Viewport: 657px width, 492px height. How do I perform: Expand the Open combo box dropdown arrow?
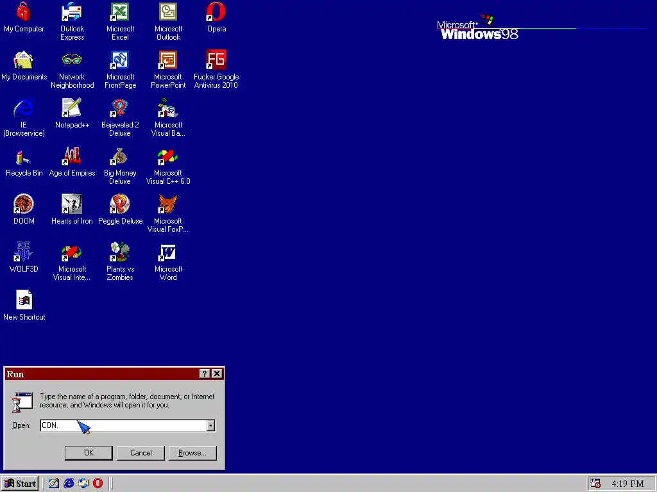tap(210, 425)
